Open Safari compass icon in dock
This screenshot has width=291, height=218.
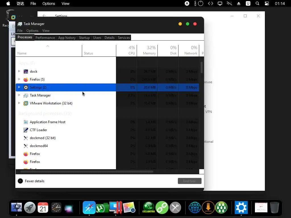(89, 207)
